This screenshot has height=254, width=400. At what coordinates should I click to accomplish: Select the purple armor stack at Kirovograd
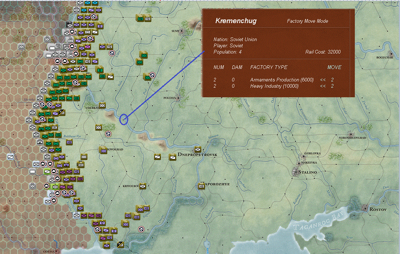click(x=103, y=150)
